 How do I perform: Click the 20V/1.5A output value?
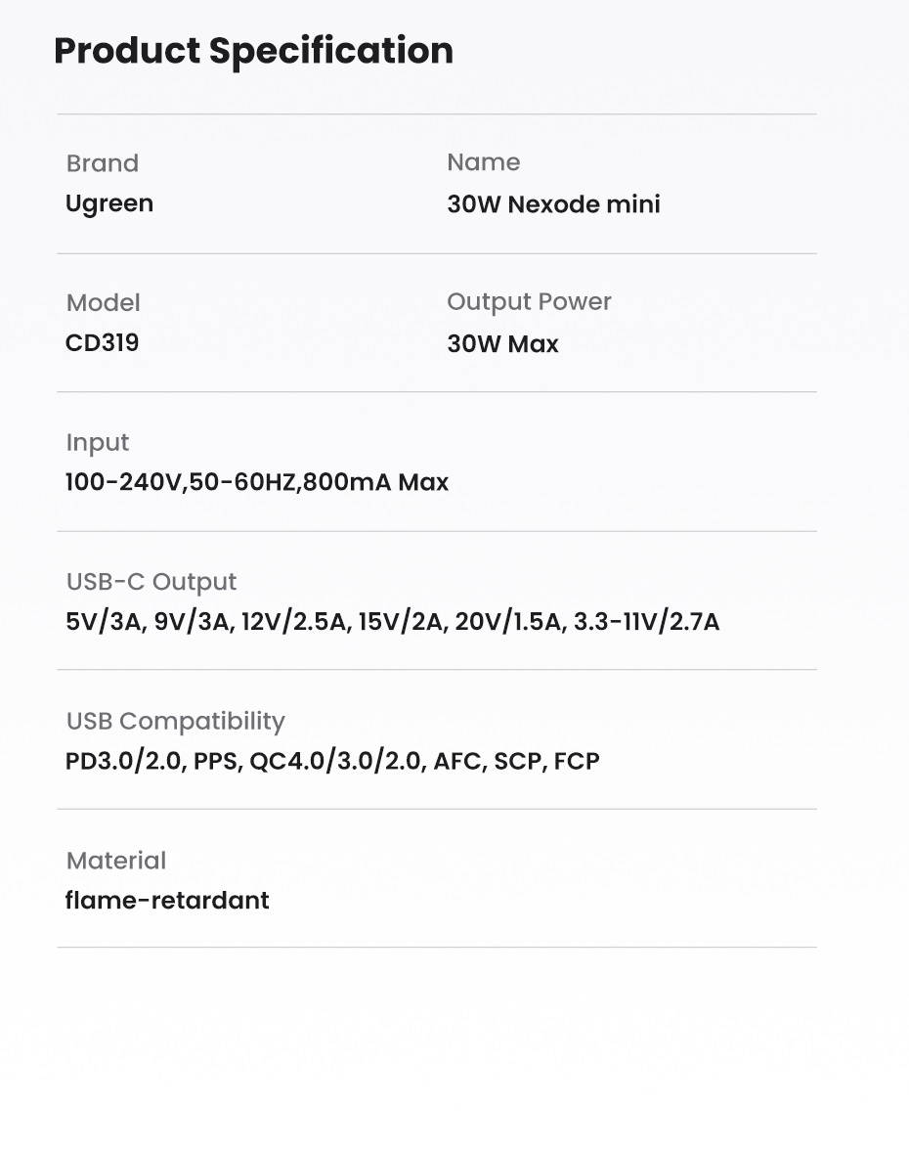tap(509, 622)
